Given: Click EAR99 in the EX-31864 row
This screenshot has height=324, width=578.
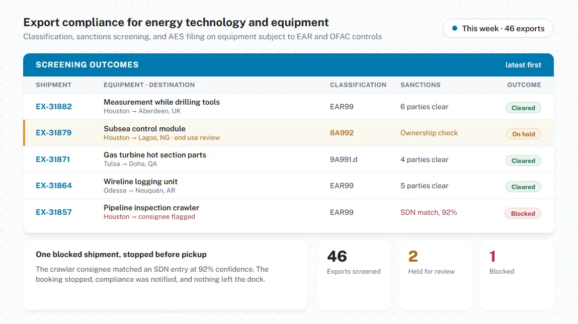Looking at the screenshot, I should (342, 186).
